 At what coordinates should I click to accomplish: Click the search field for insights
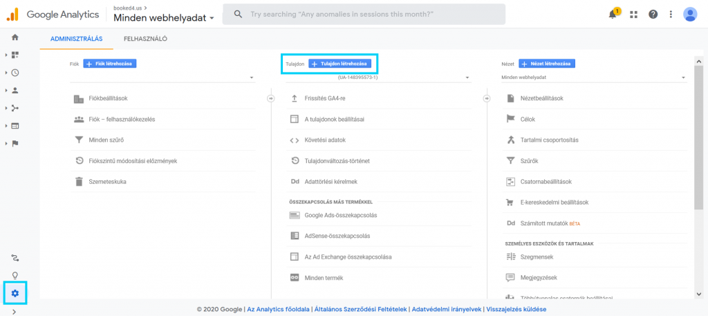pos(364,15)
